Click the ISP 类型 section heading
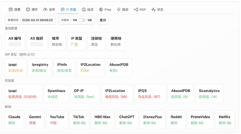This screenshot has width=241, height=134. 20,55
